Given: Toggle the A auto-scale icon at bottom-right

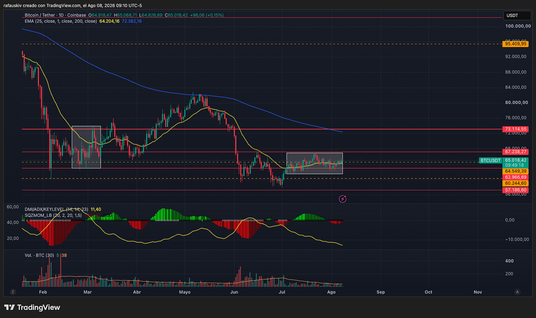Looking at the screenshot, I should (517, 292).
